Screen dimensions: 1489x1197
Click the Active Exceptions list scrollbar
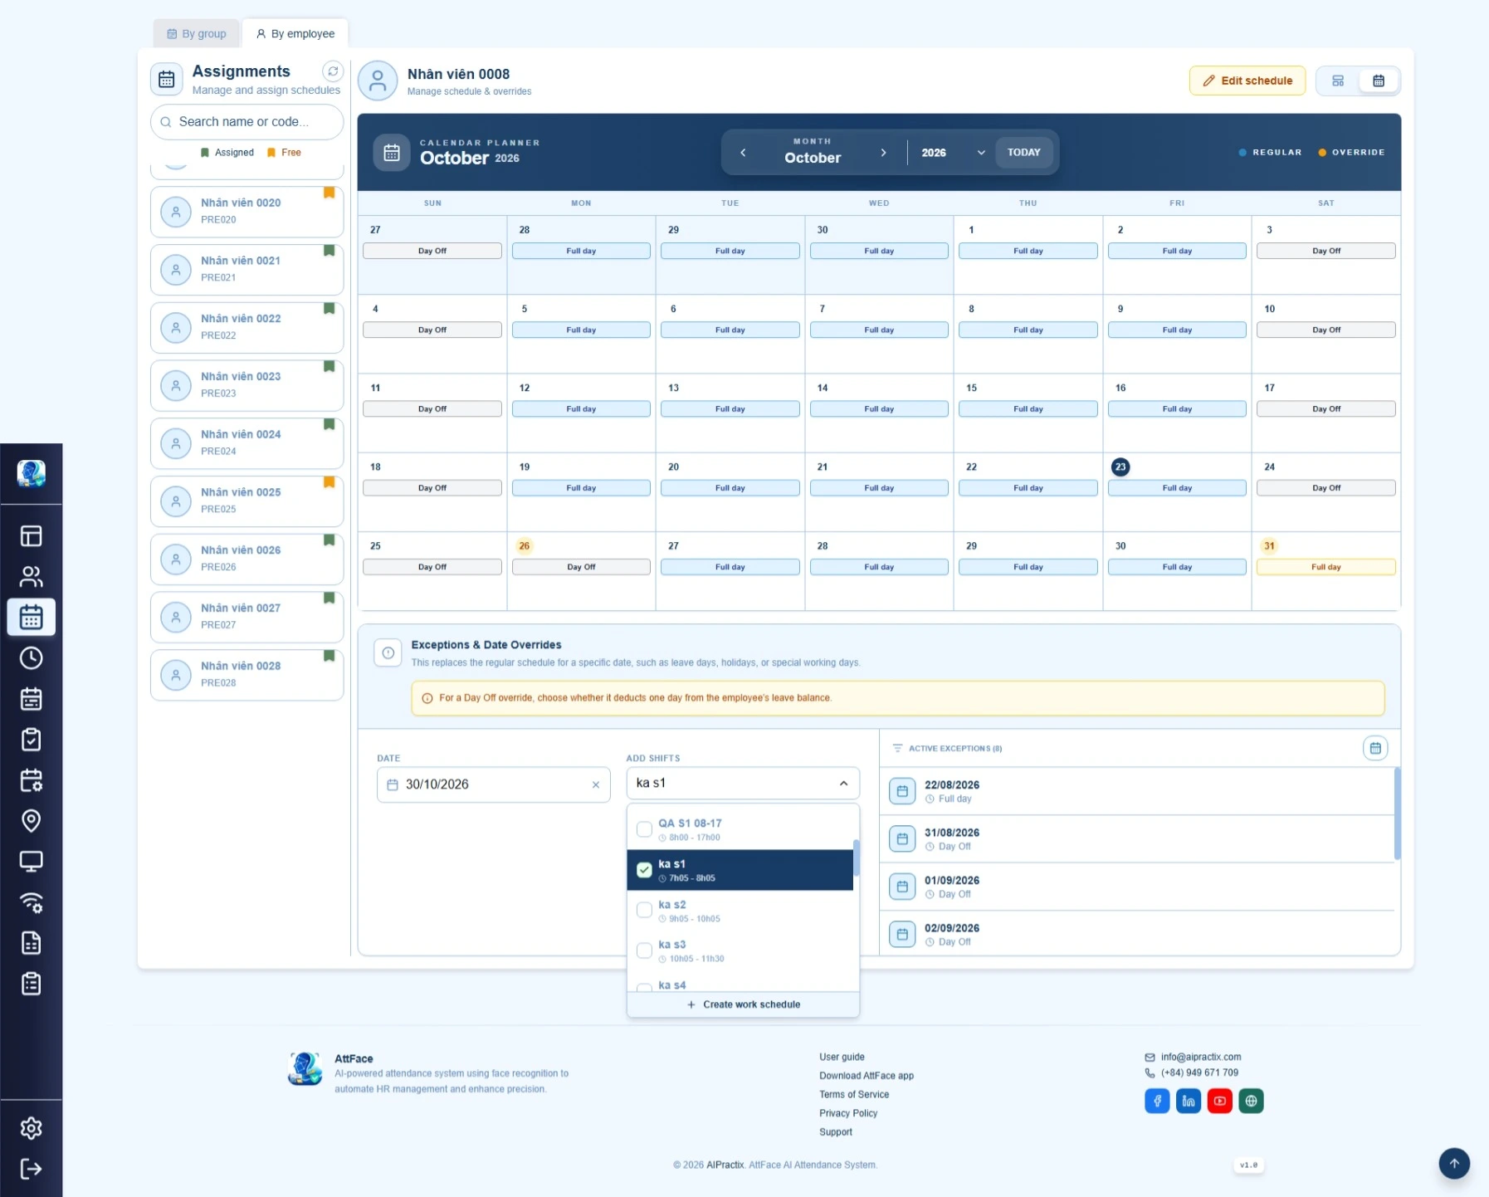[1397, 813]
